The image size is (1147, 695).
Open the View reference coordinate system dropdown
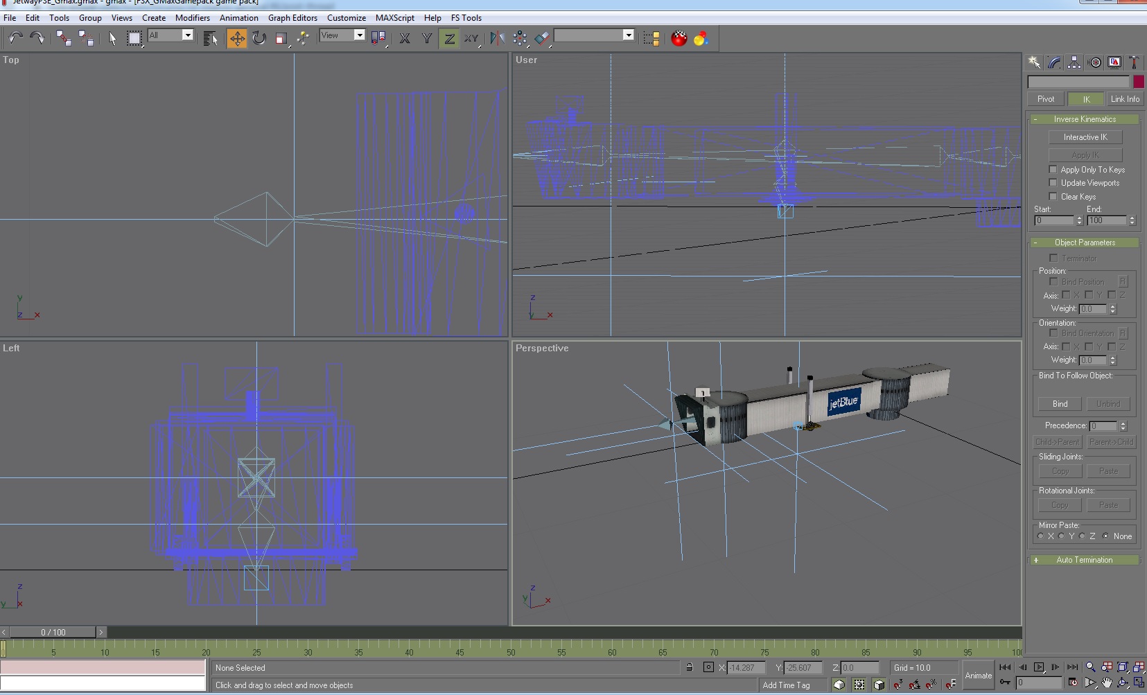(360, 35)
